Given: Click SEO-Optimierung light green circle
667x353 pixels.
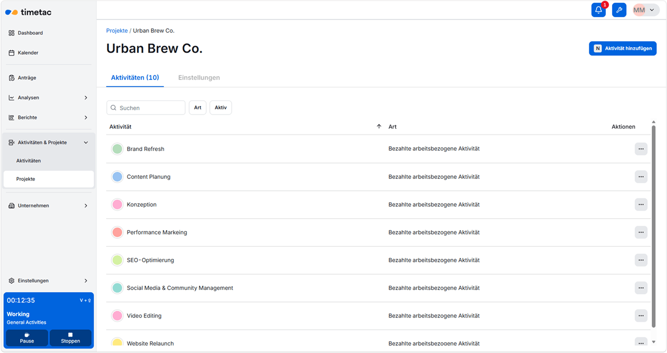Looking at the screenshot, I should click(117, 260).
